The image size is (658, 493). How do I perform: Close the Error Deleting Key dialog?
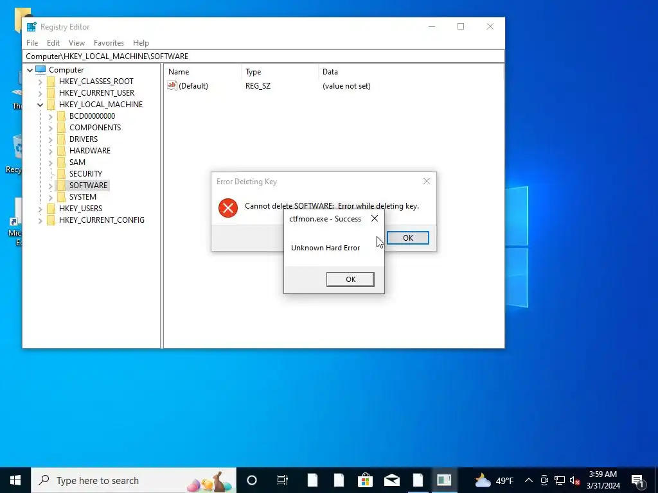(427, 181)
